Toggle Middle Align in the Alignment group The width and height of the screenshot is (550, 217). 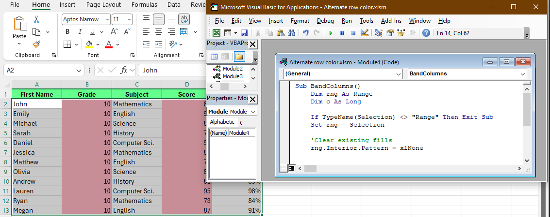(x=159, y=19)
